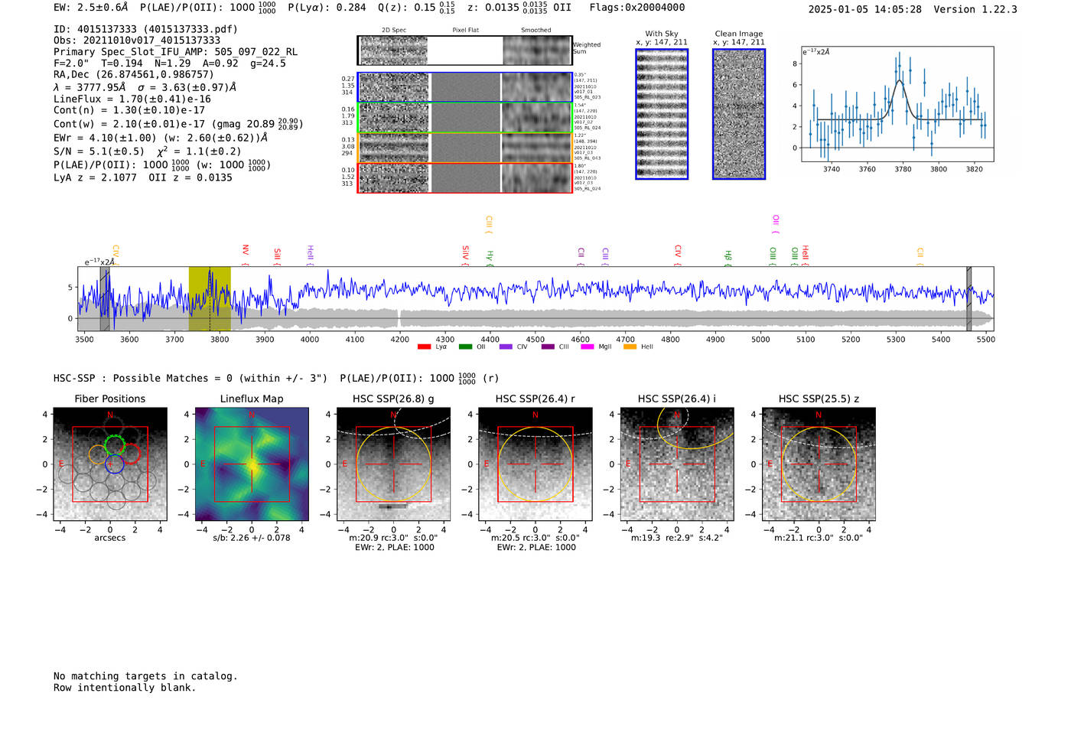Click the blue fiber circle in Fiber Positions

[114, 463]
